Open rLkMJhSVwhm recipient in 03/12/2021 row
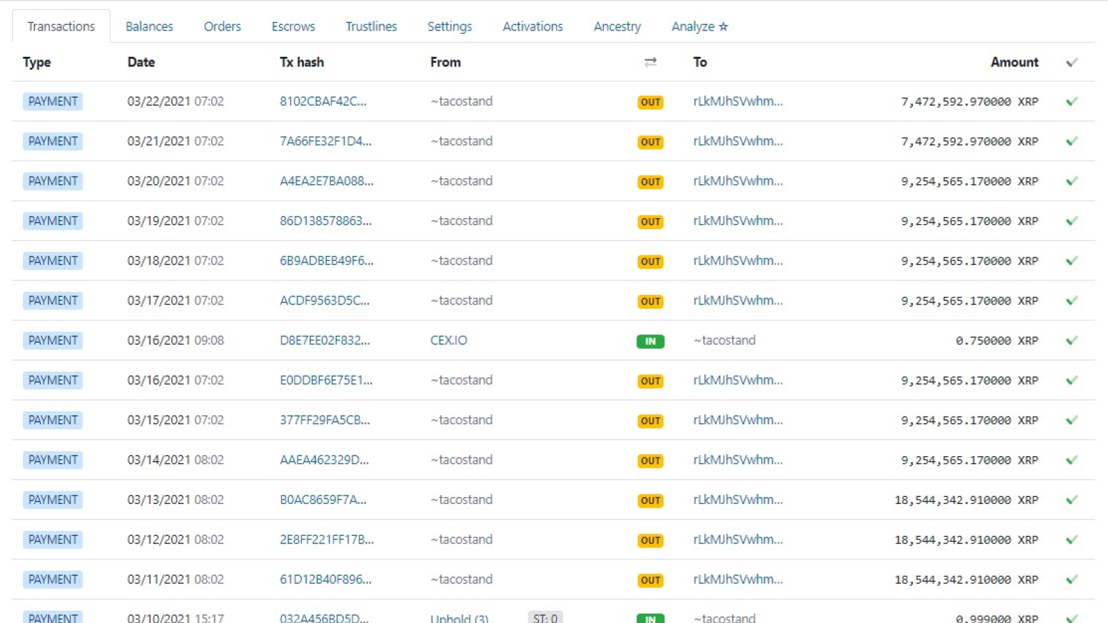 point(738,539)
